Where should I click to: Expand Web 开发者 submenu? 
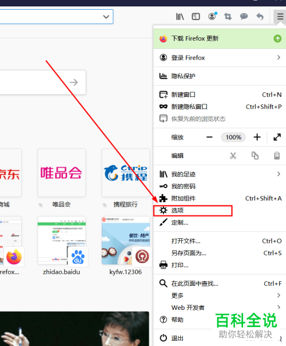tap(220, 308)
